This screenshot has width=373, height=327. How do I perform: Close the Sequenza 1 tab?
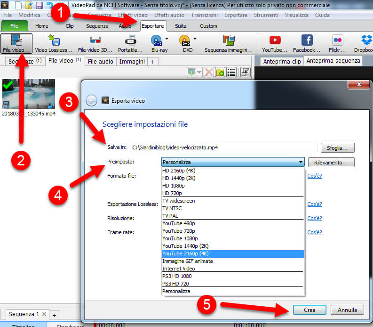tap(44, 314)
